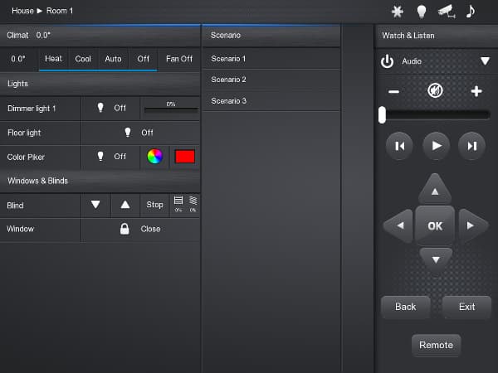Click the Climat section header
This screenshot has width=498, height=373.
point(100,35)
